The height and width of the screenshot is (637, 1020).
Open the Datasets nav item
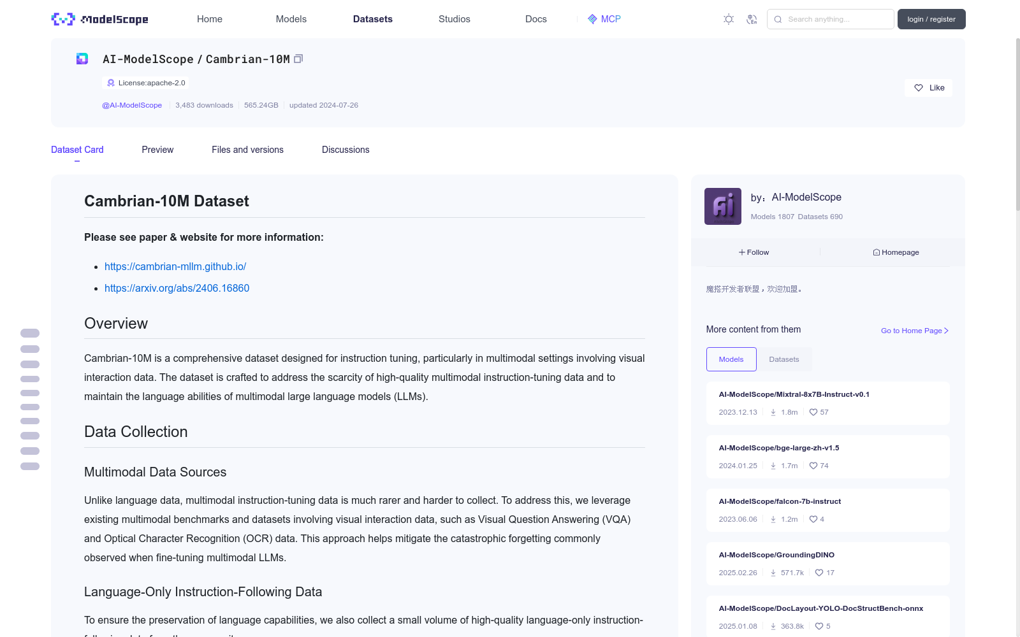[x=373, y=19]
